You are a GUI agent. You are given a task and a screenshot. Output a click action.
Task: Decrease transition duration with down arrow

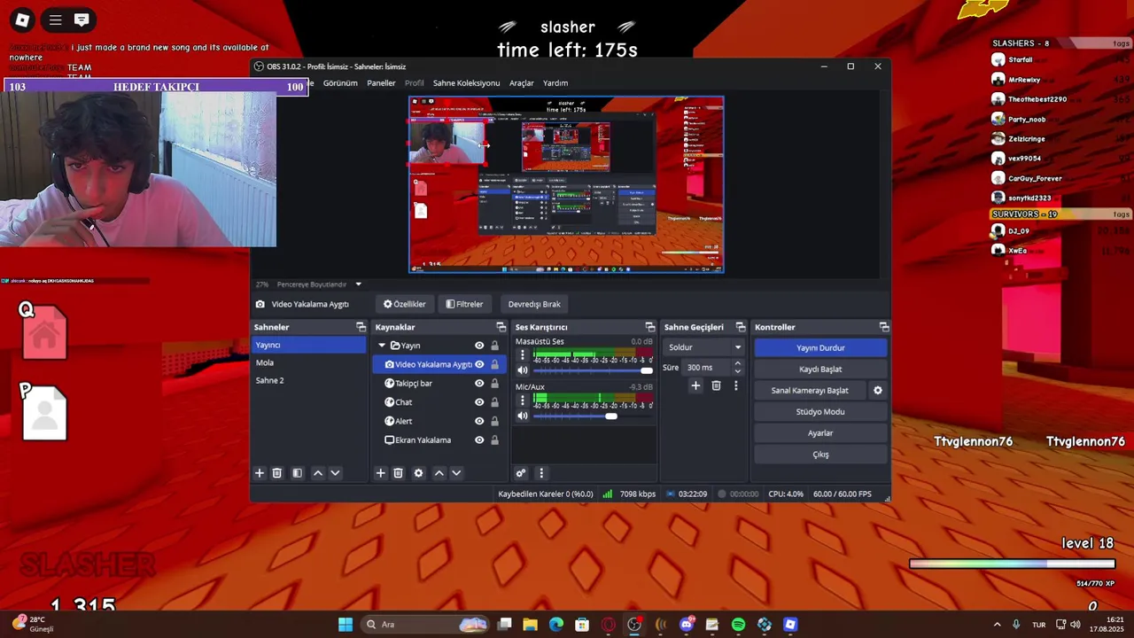tap(737, 371)
